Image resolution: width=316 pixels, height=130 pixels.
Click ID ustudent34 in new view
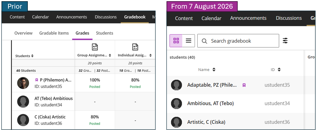click(x=277, y=103)
